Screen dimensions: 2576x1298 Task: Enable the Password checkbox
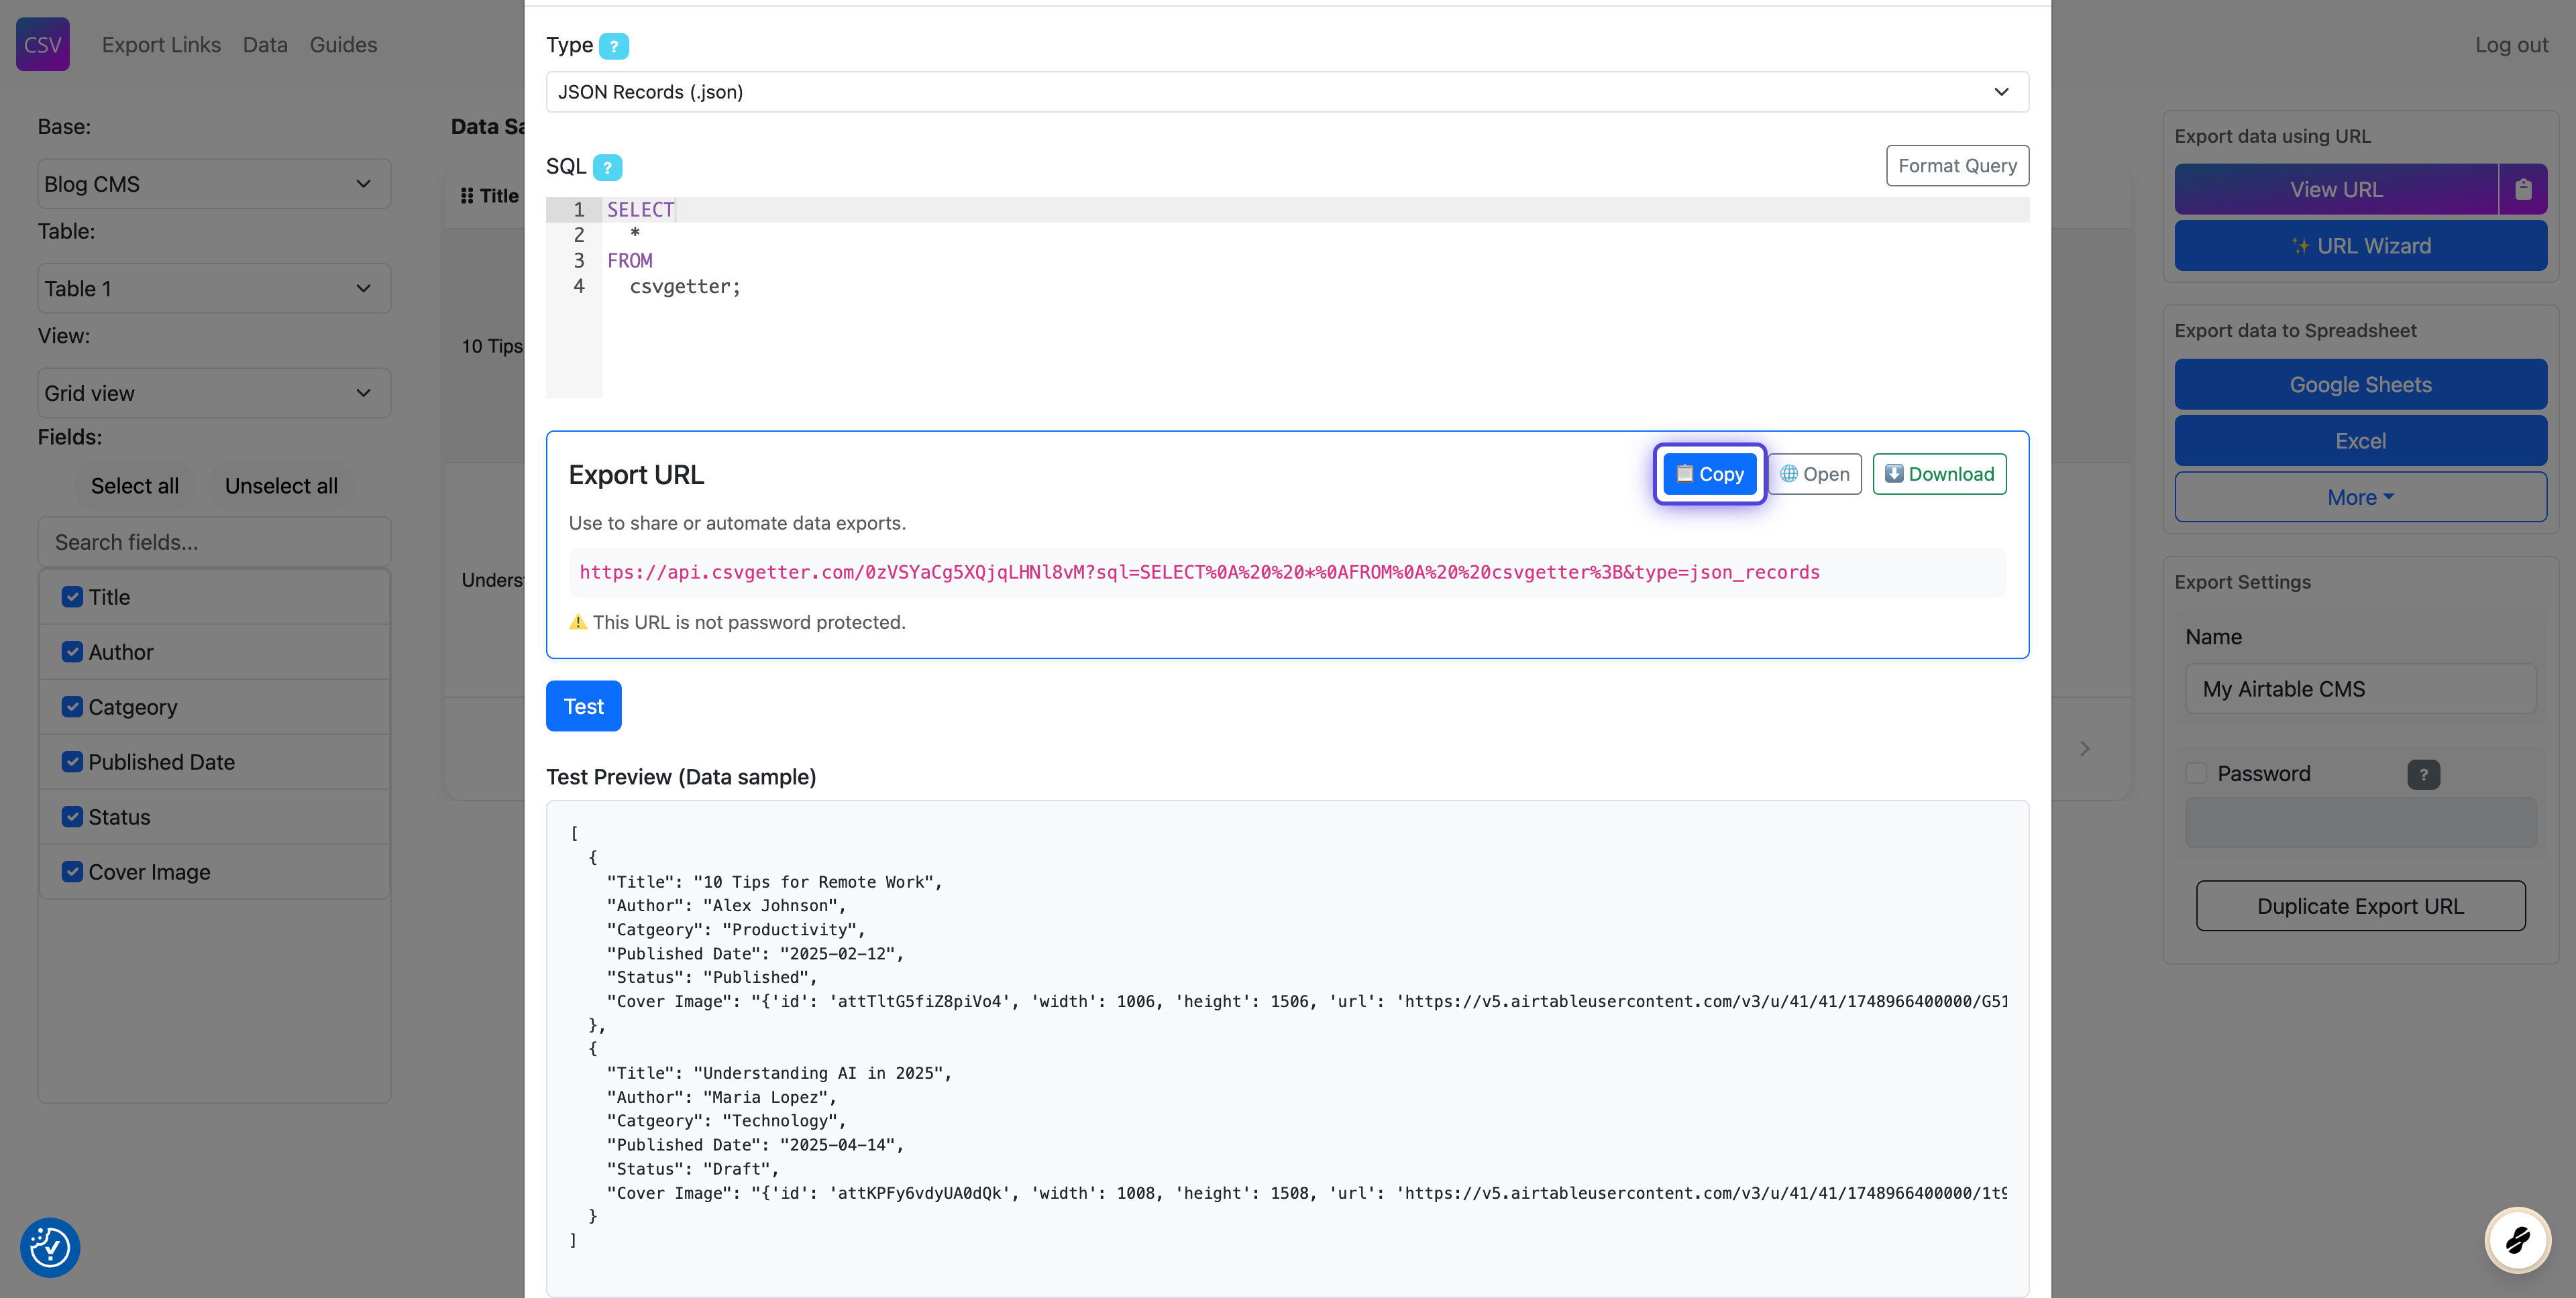(2196, 774)
